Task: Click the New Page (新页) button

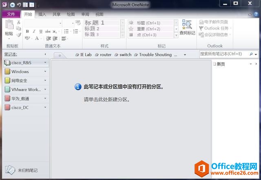Action: [220, 64]
